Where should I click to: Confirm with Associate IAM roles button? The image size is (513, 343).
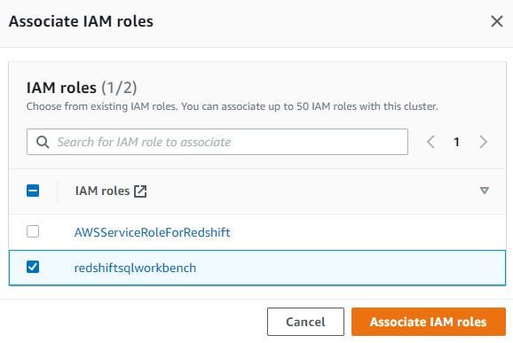pos(429,322)
